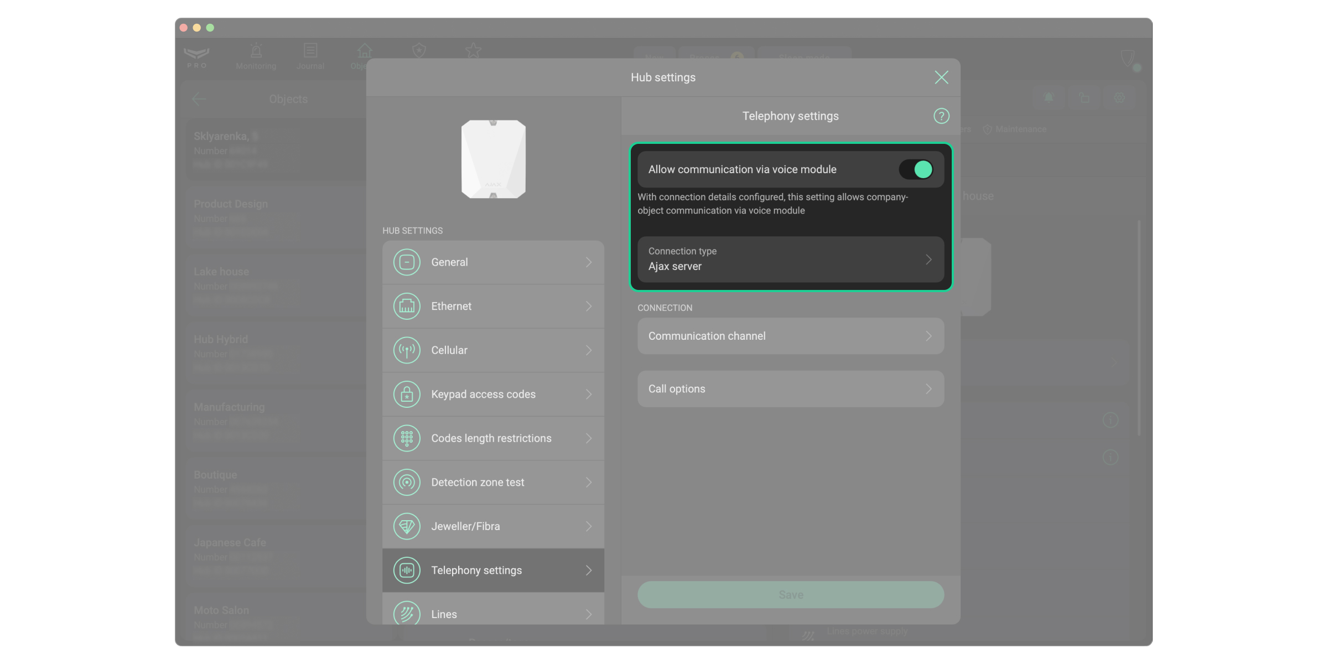Screen dimensions: 1328x664
Task: Select Cellular menu label
Action: 449,350
